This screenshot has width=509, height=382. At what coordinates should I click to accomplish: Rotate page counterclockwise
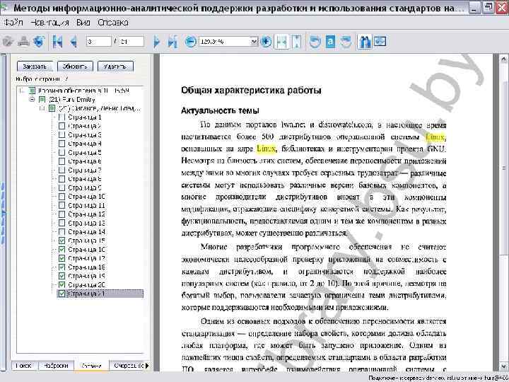pyautogui.click(x=315, y=42)
